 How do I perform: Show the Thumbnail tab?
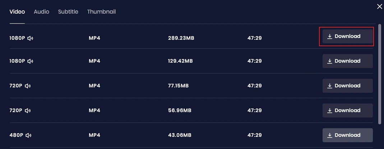pos(101,12)
